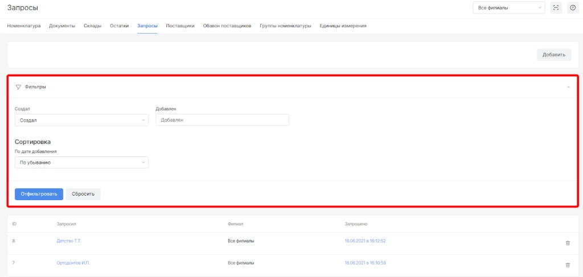
Task: Open the Все филиалы dropdown
Action: coord(508,8)
